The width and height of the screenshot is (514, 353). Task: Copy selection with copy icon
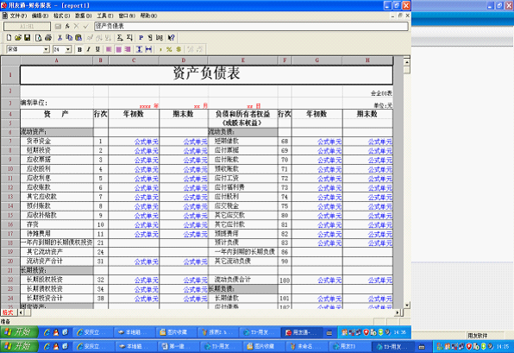coord(69,38)
